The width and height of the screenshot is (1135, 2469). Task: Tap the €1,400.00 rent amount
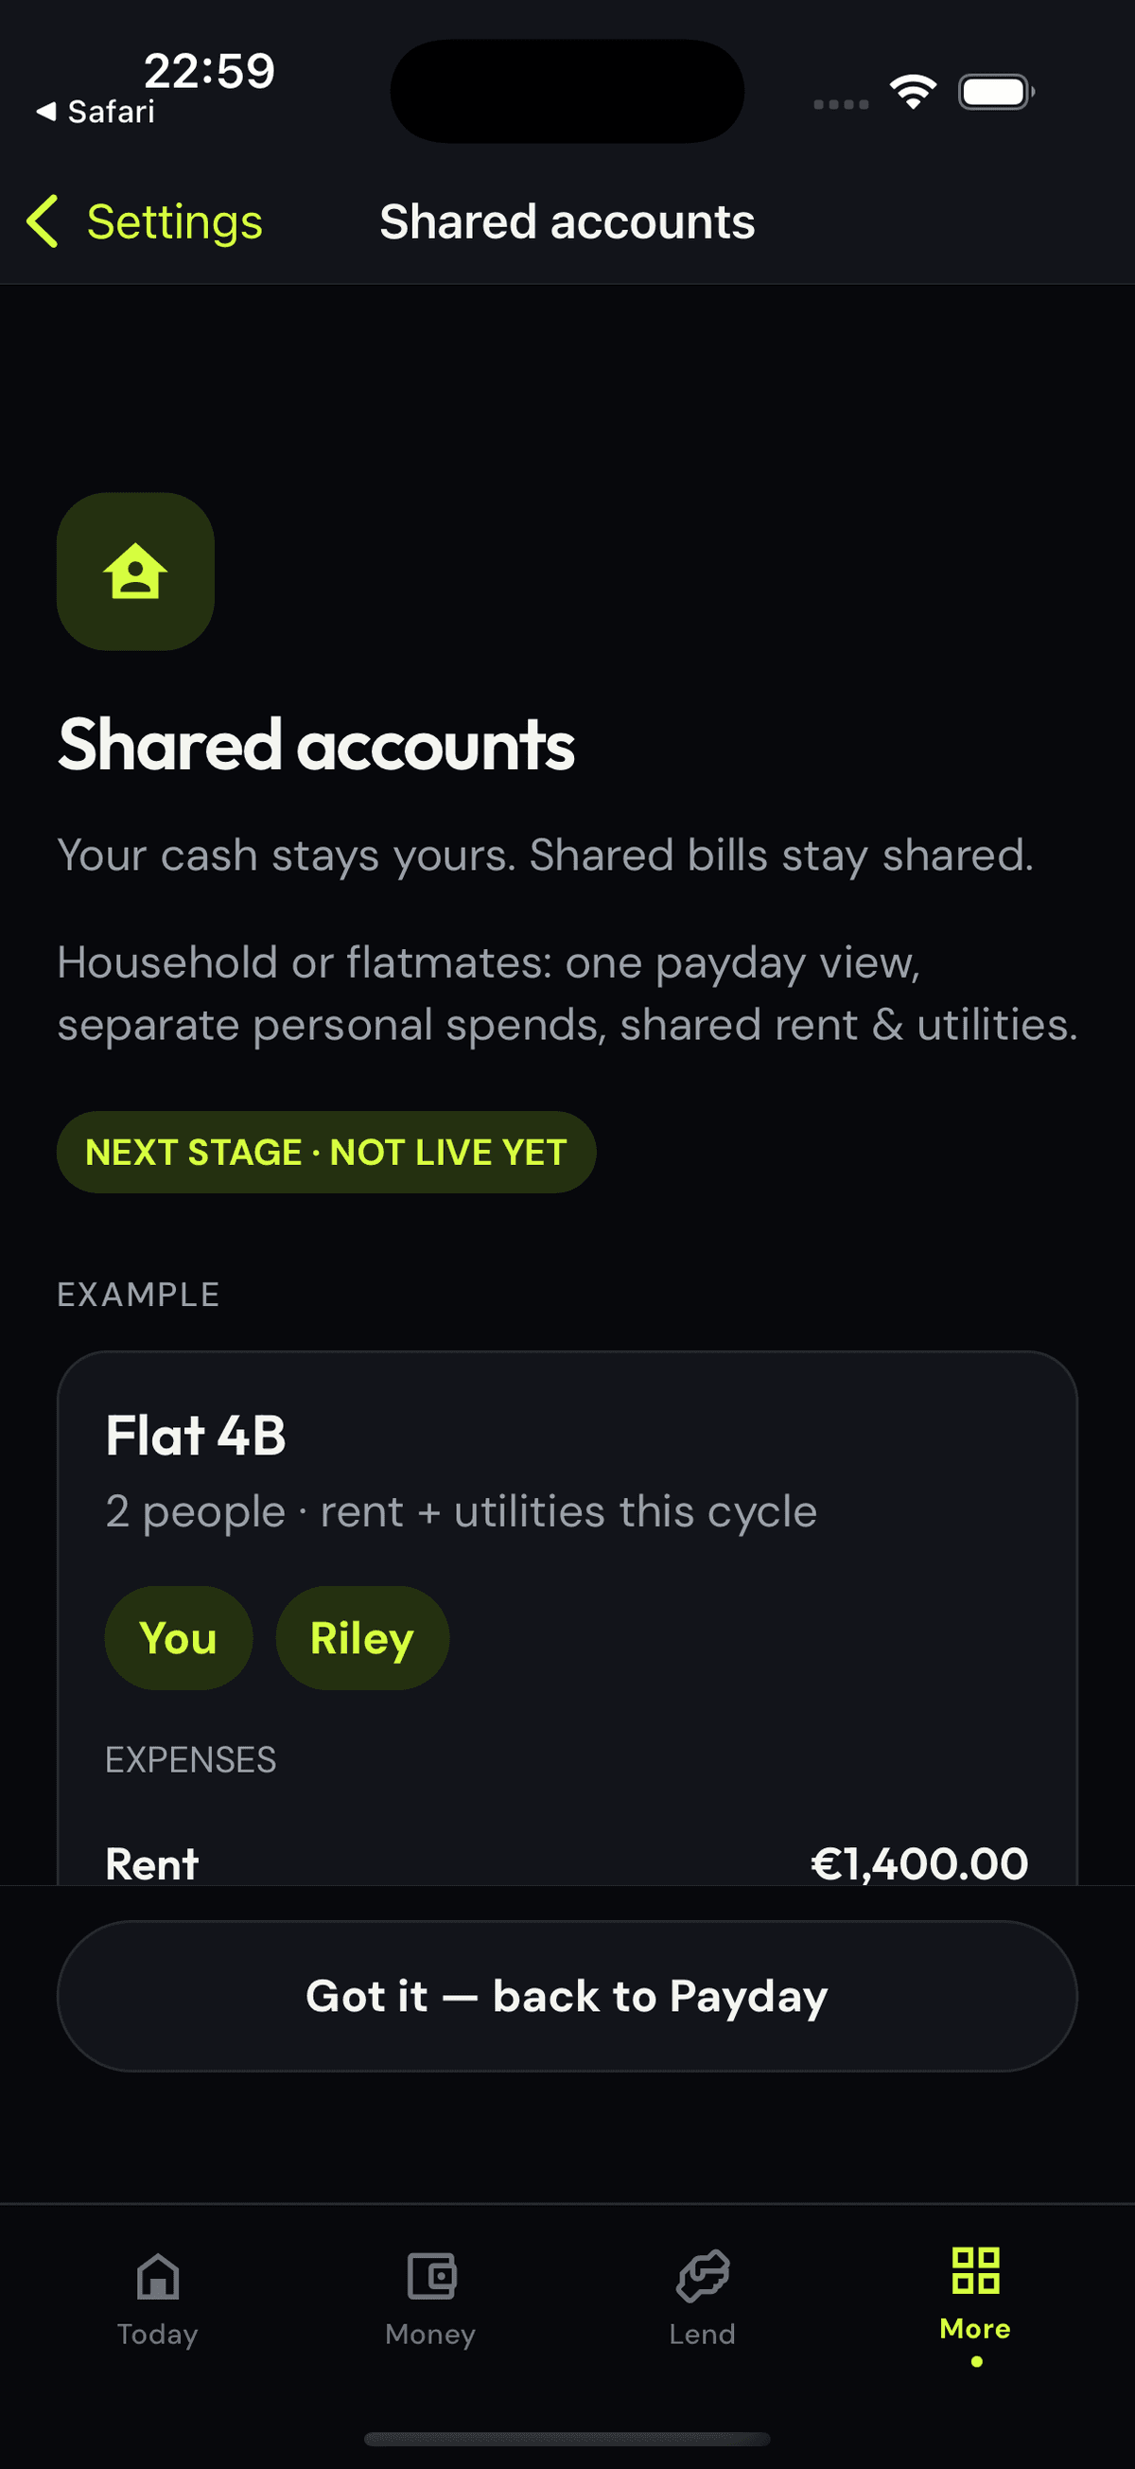tap(919, 1863)
